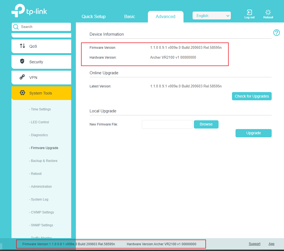Click the QoS arrows icon
284x251 pixels.
pyautogui.click(x=22, y=46)
